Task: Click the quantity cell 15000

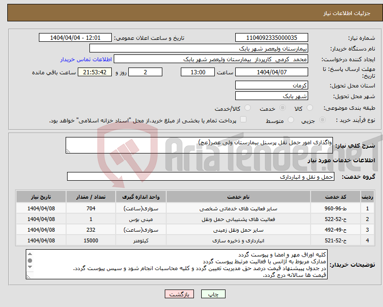Action: pyautogui.click(x=90, y=240)
